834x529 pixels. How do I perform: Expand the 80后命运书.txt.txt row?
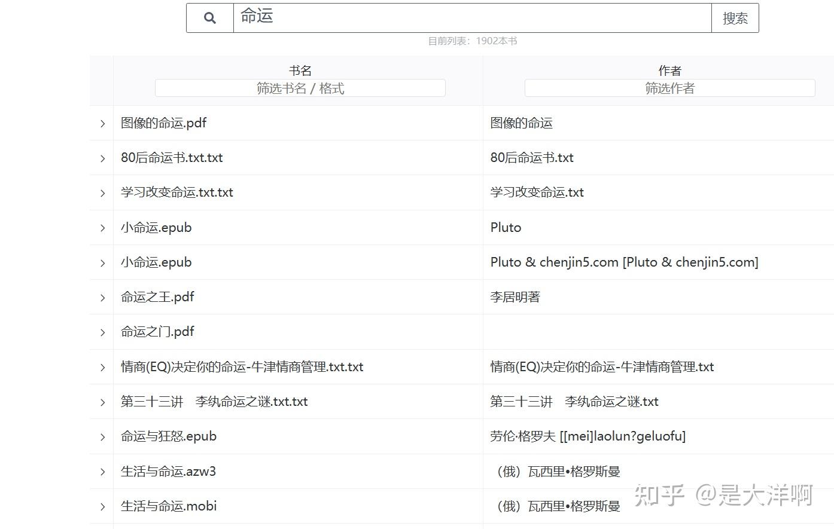tap(101, 158)
